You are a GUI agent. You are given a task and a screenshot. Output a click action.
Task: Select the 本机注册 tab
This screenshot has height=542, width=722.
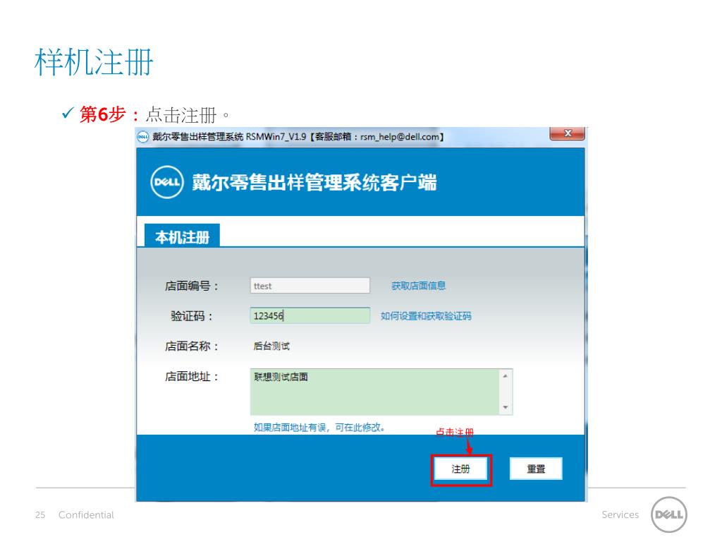point(183,236)
